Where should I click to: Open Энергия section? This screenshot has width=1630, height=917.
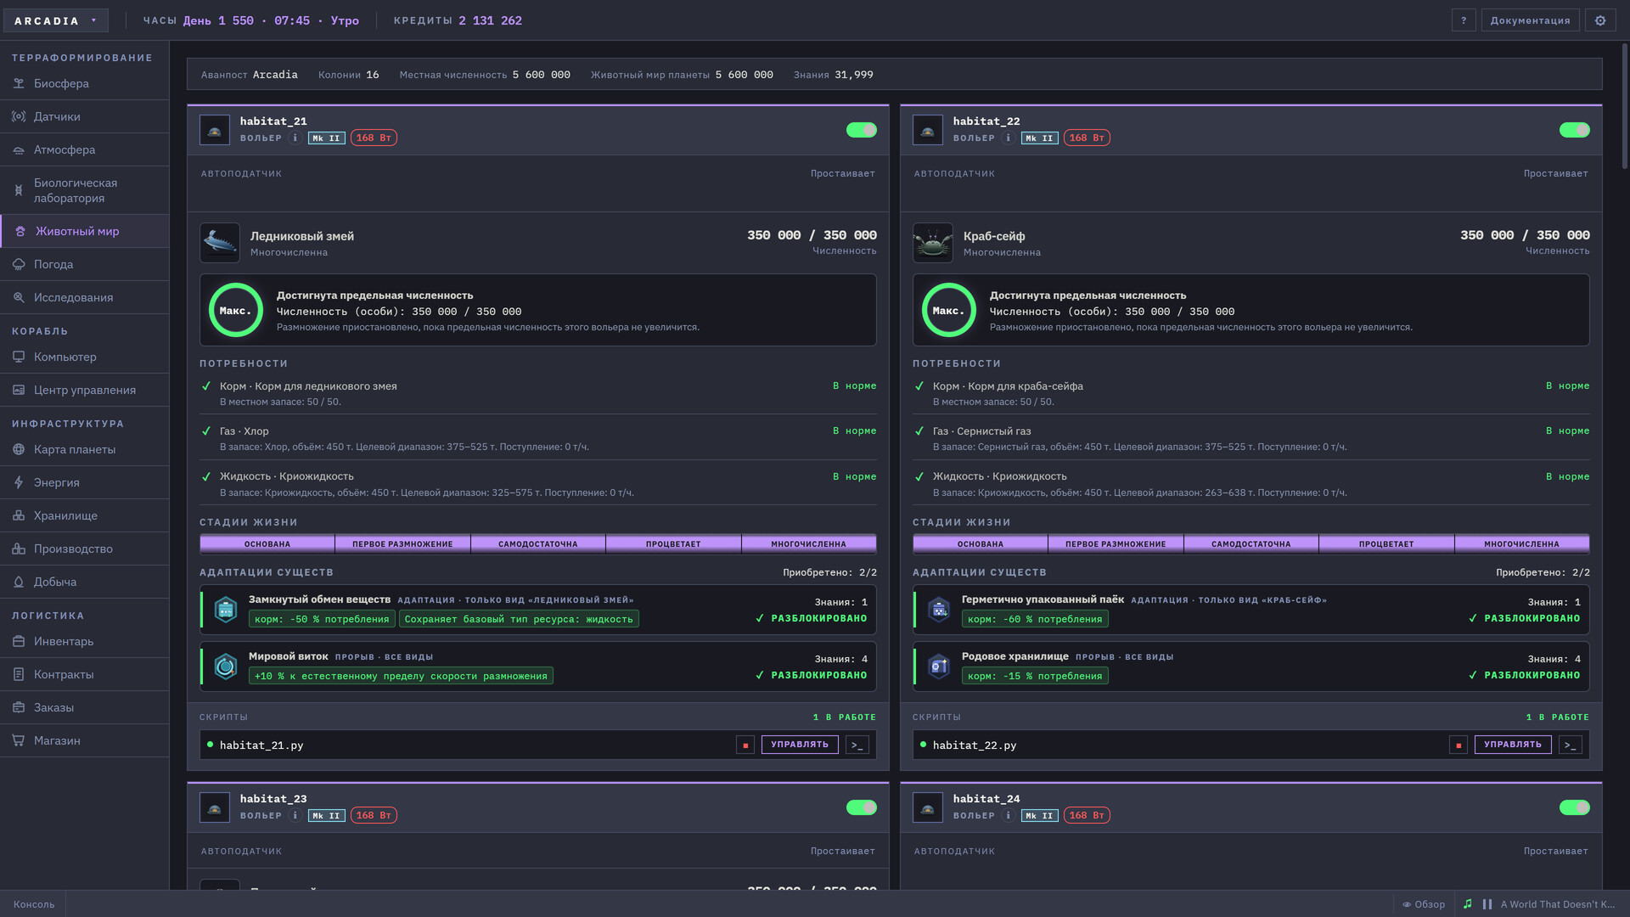tap(85, 482)
